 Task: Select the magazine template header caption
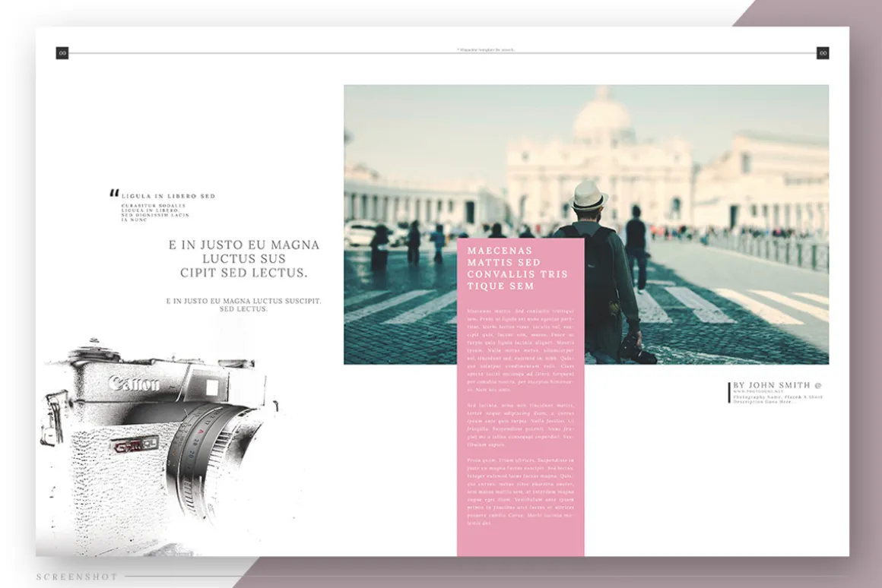[485, 49]
